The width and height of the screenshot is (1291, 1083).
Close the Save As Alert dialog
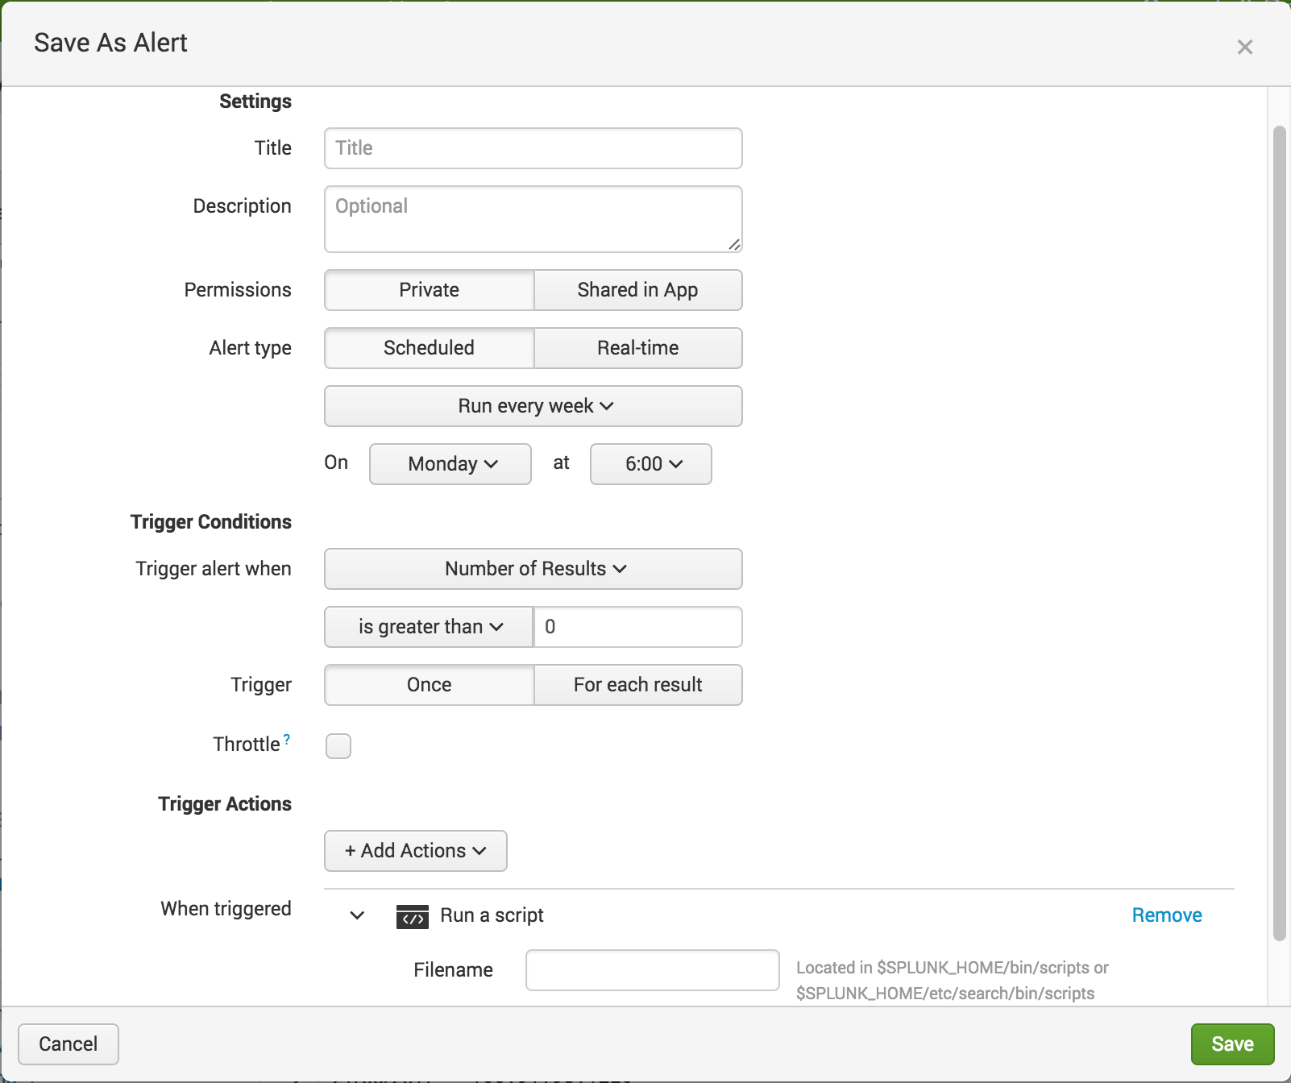pyautogui.click(x=1245, y=47)
